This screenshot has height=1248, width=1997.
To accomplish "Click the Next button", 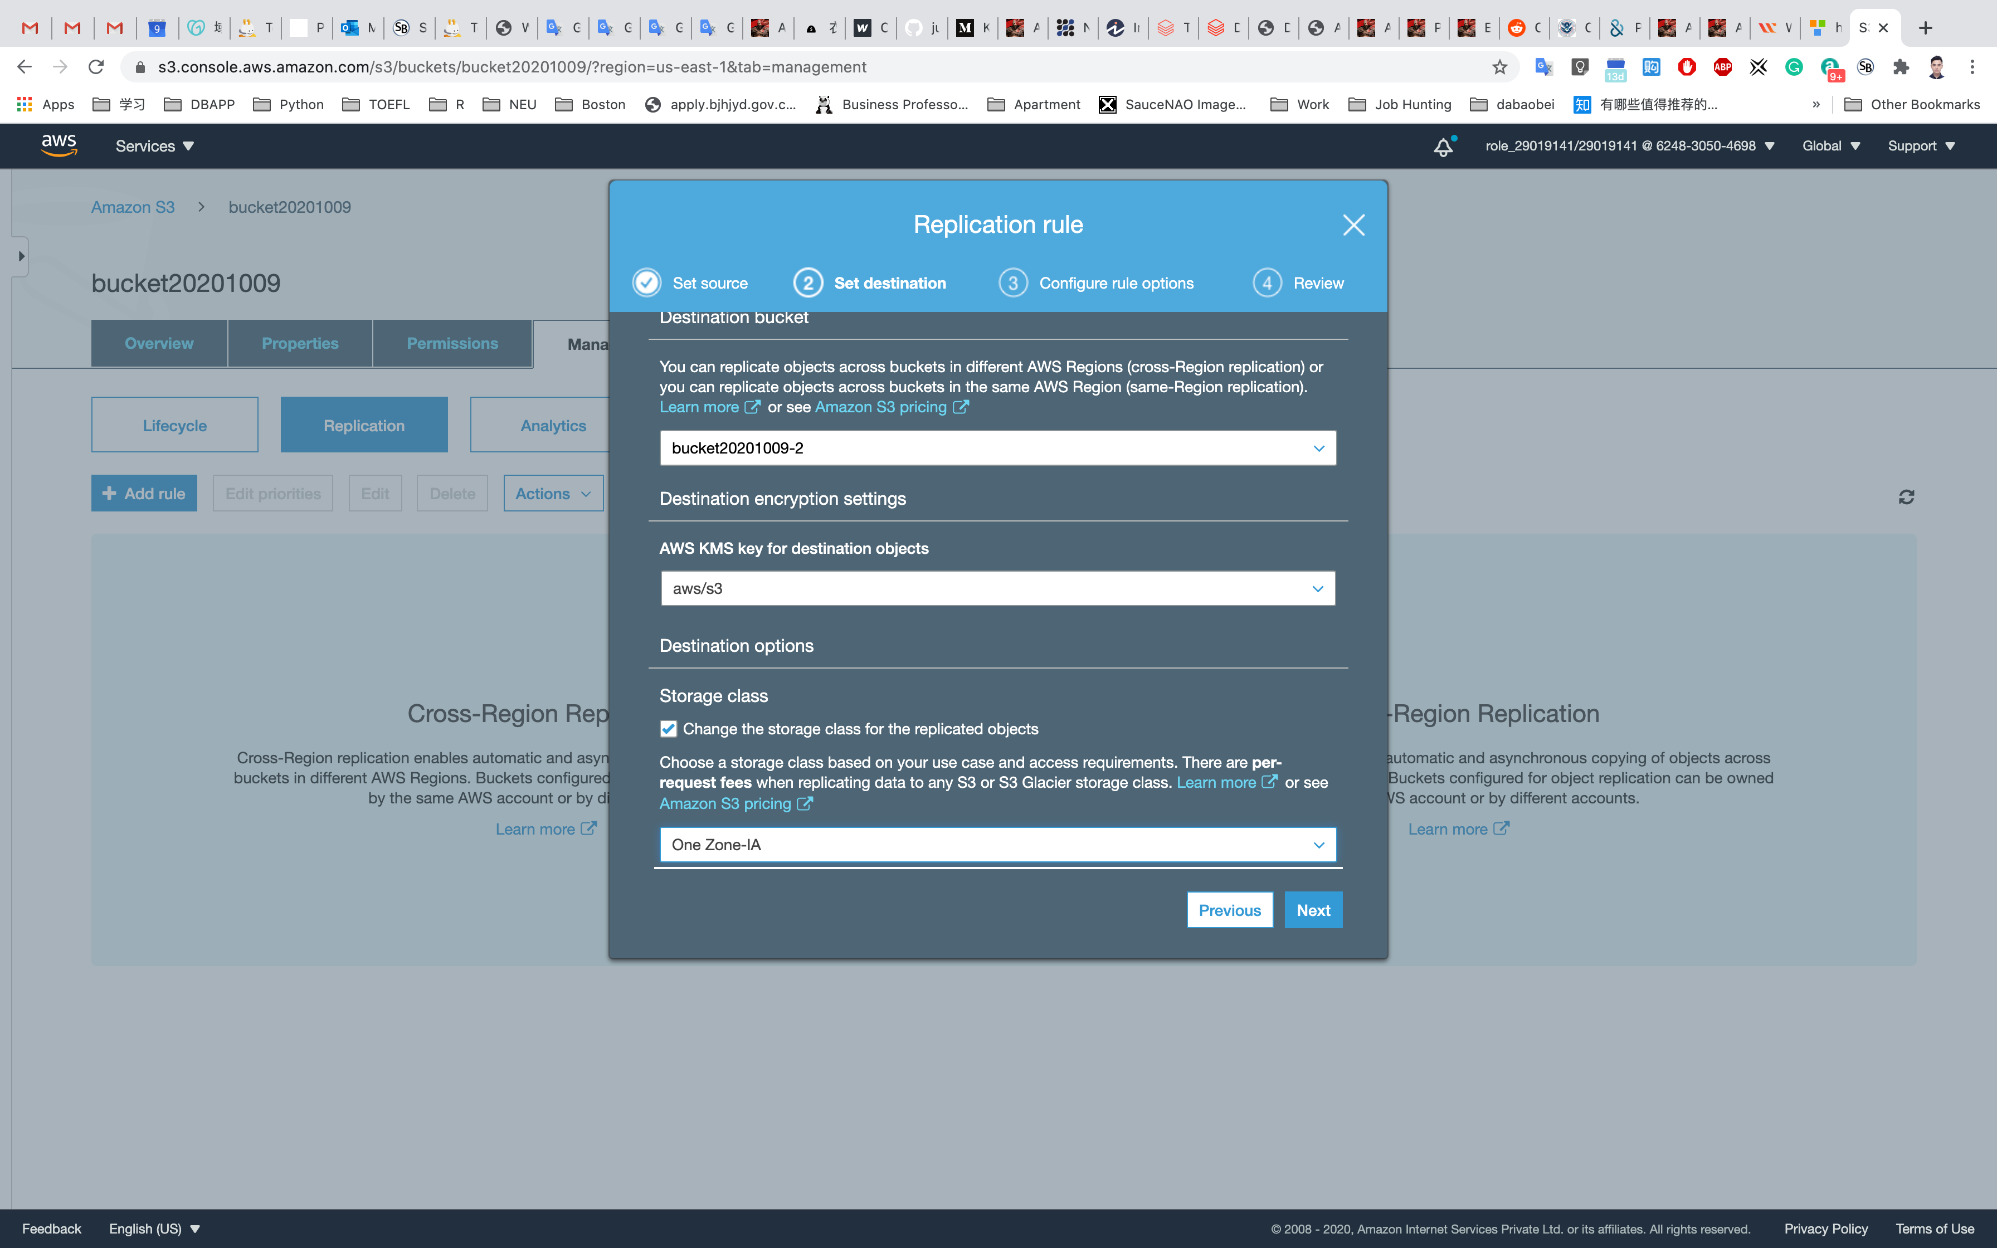I will [x=1312, y=910].
